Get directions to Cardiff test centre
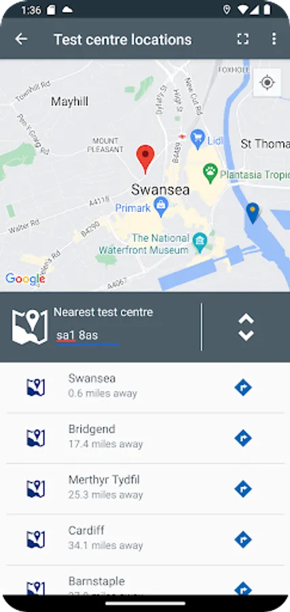The image size is (290, 612). pos(243,540)
